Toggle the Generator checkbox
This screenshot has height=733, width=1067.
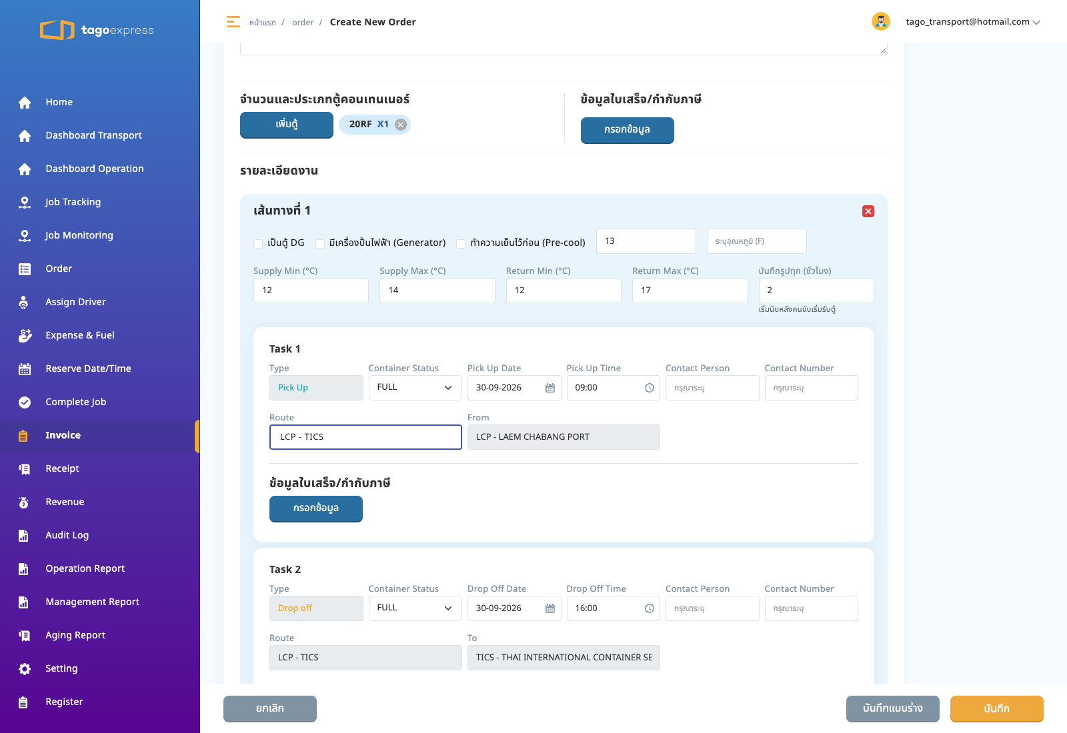point(320,243)
